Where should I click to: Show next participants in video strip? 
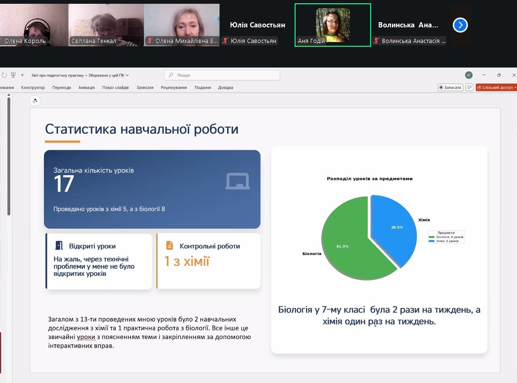point(460,25)
